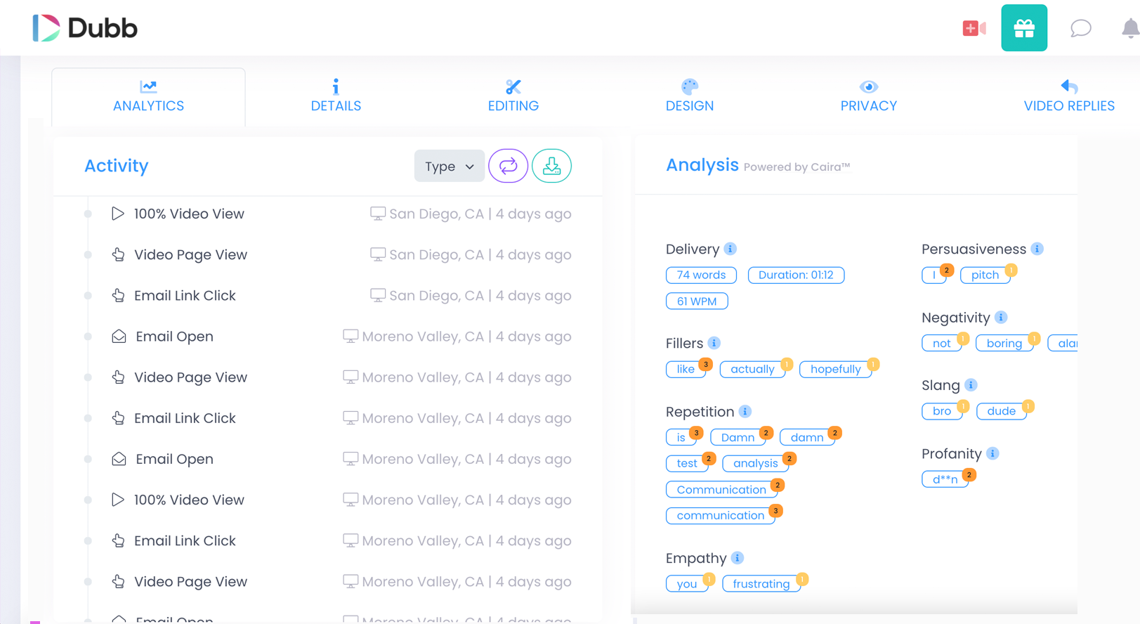Click the Dubb logo

[x=84, y=28]
